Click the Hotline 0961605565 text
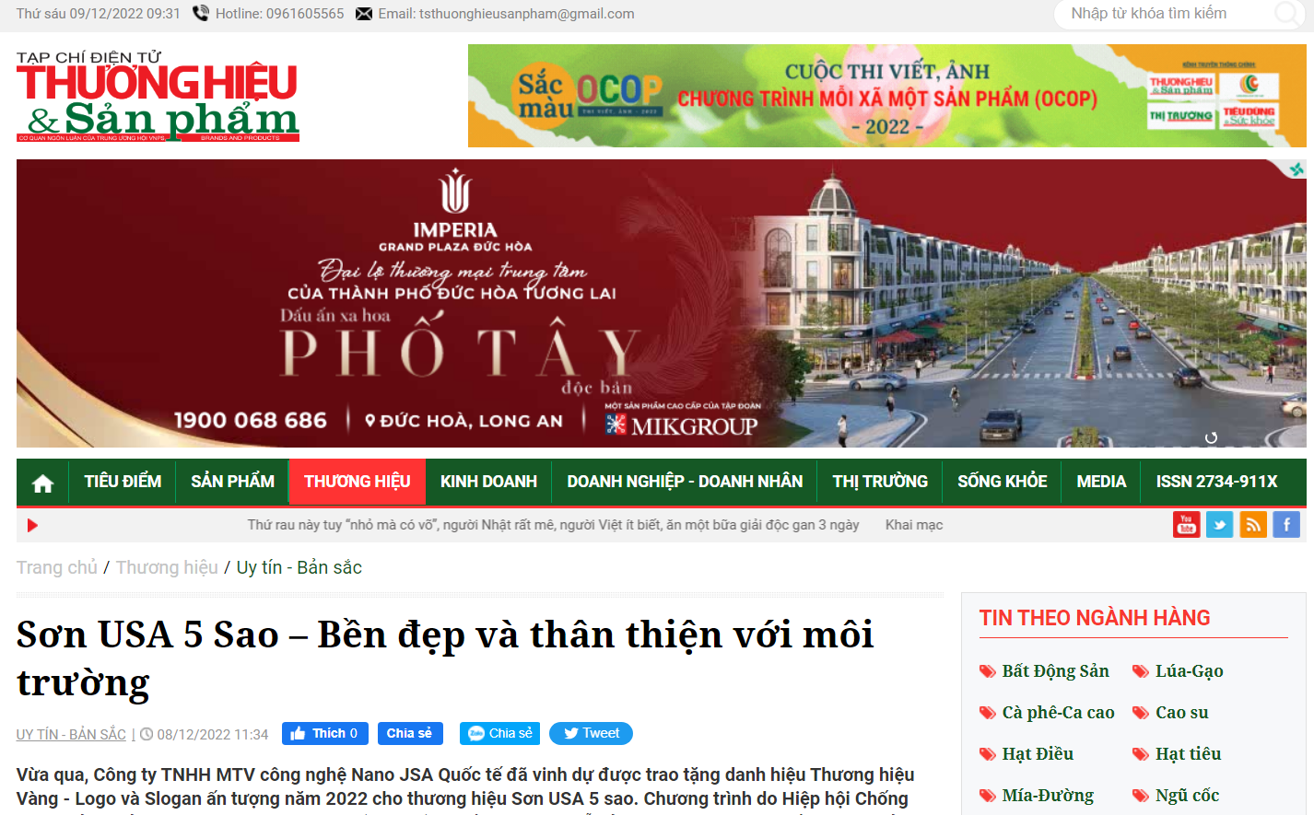 coord(280,14)
